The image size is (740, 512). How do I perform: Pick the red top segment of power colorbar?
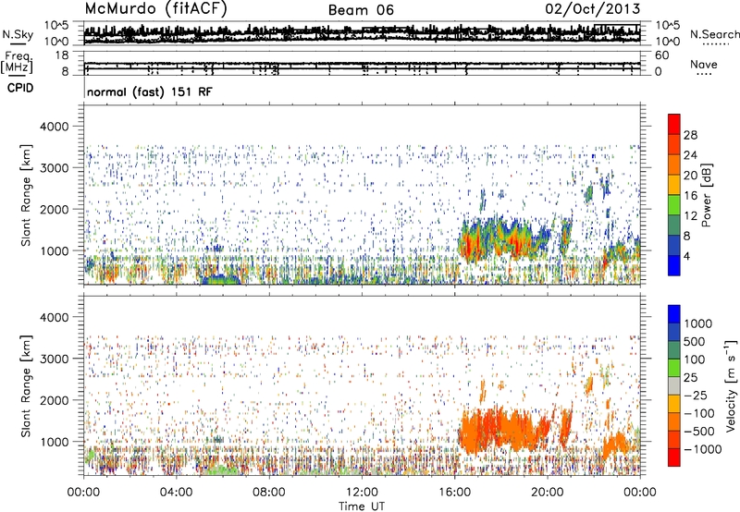coord(674,124)
